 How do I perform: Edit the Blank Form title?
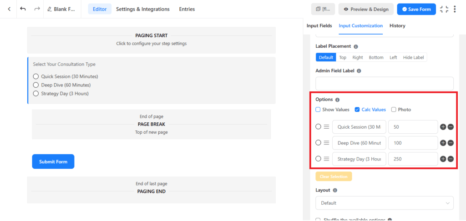pos(61,9)
